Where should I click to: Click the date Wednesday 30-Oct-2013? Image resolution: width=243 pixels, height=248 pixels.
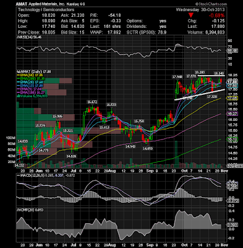pyautogui.click(x=200, y=10)
